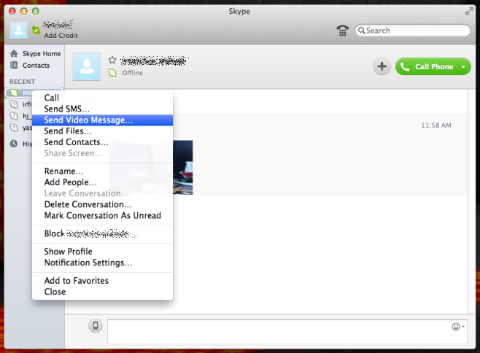This screenshot has height=353, width=480.
Task: Click the Skype Home house icon
Action: pyautogui.click(x=14, y=53)
